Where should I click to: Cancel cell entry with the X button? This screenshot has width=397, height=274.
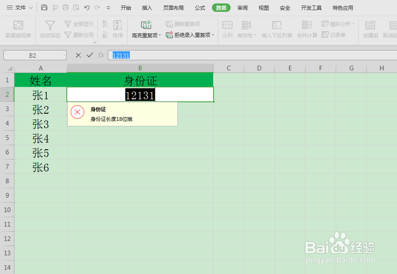tap(78, 55)
